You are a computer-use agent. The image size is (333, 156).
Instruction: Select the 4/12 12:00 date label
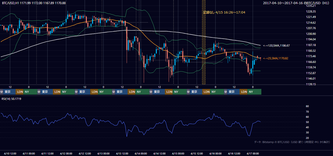pyautogui.click(x=85, y=153)
